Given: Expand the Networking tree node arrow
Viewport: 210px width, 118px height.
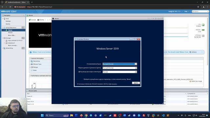Looking at the screenshot, I should (x=3, y=48).
